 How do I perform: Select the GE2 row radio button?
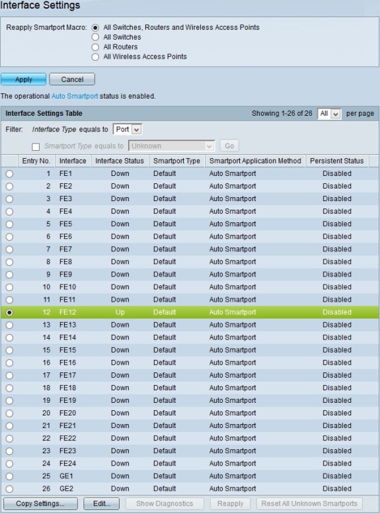pyautogui.click(x=9, y=489)
